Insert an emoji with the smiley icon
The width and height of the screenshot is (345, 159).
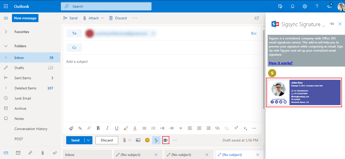(147, 140)
